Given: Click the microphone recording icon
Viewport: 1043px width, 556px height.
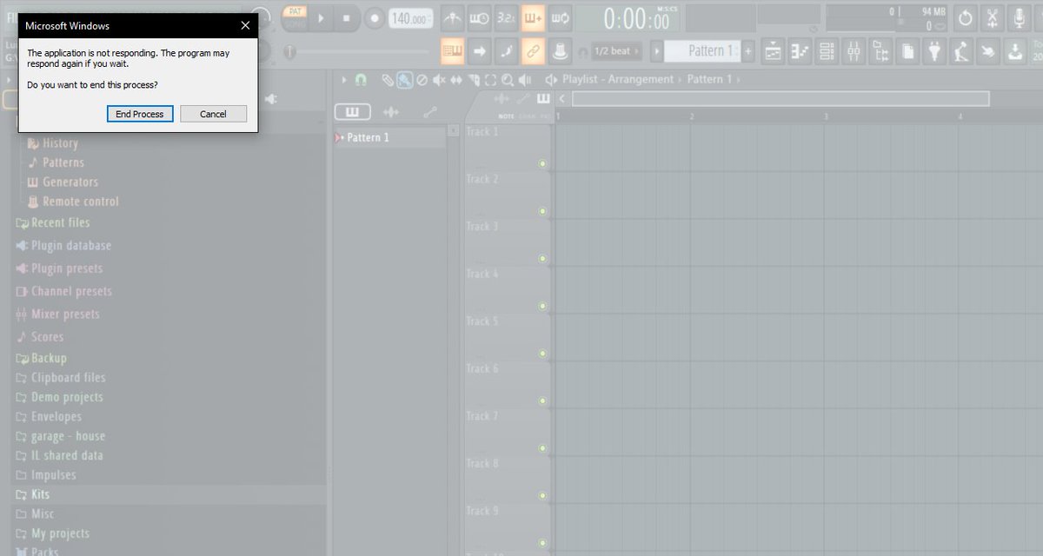Looking at the screenshot, I should pyautogui.click(x=1018, y=17).
